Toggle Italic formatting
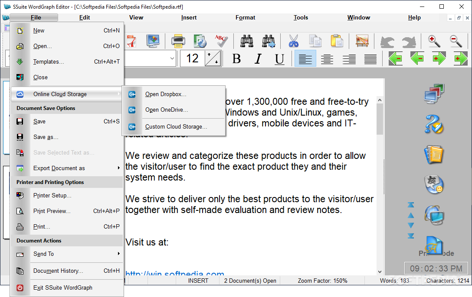This screenshot has height=297, width=472. [258, 58]
